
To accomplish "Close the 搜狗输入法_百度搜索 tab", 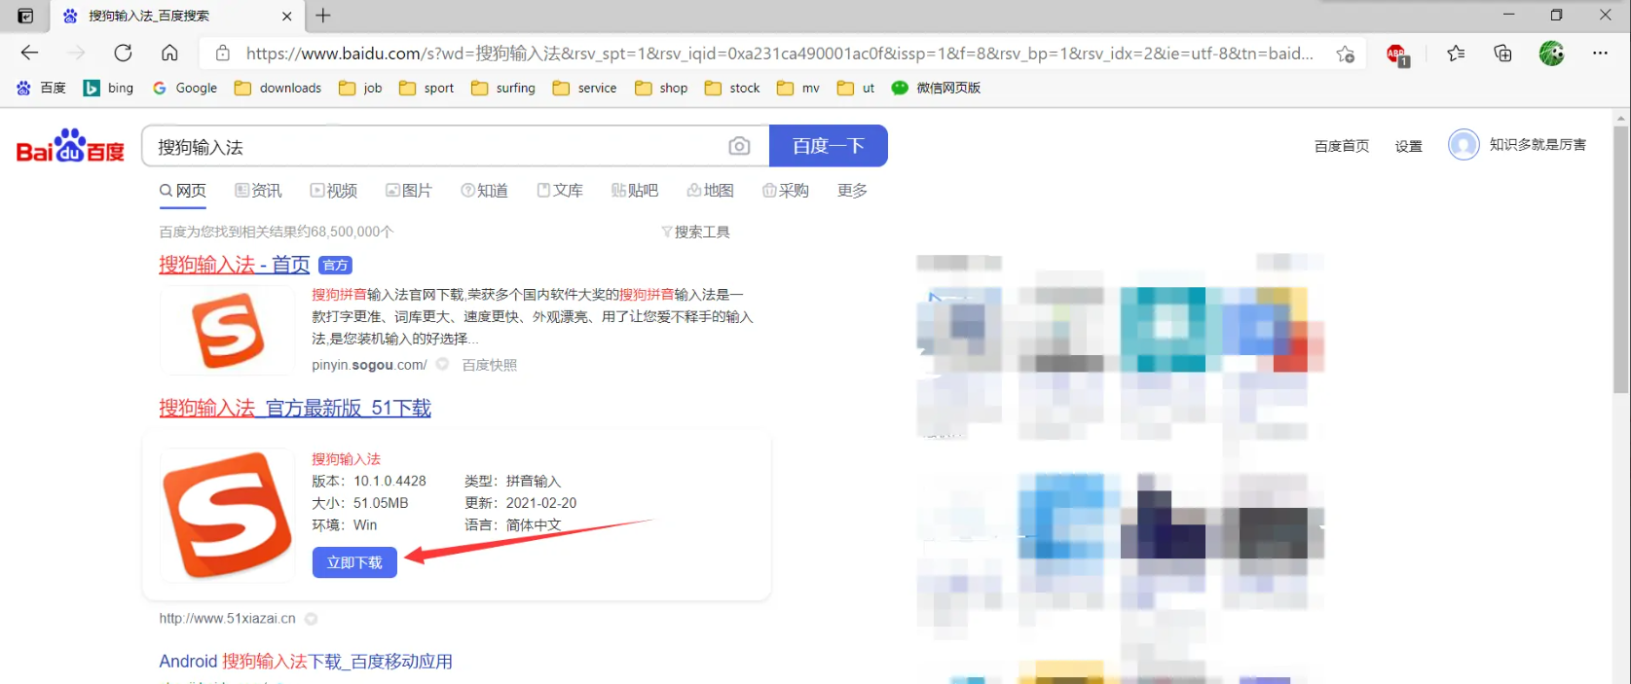I will click(x=286, y=16).
